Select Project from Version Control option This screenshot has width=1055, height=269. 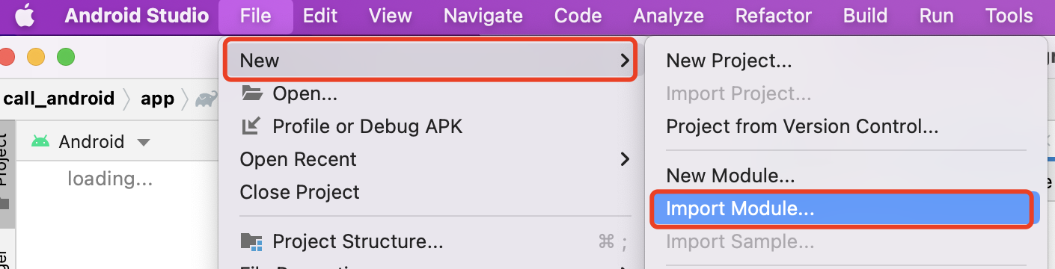(x=802, y=126)
